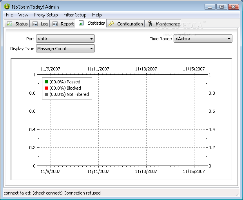Click the Maintenance tab figure icon
The height and width of the screenshot is (200, 243).
pyautogui.click(x=150, y=23)
